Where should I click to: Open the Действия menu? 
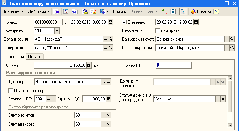point(39,11)
